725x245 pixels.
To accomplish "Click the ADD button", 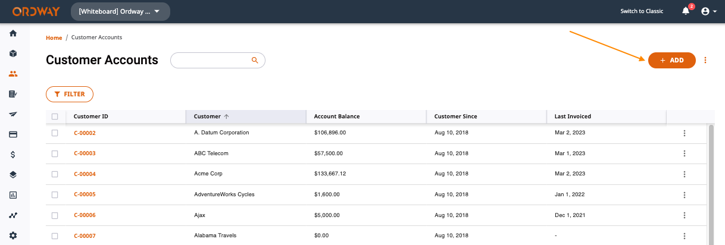I will pyautogui.click(x=671, y=60).
